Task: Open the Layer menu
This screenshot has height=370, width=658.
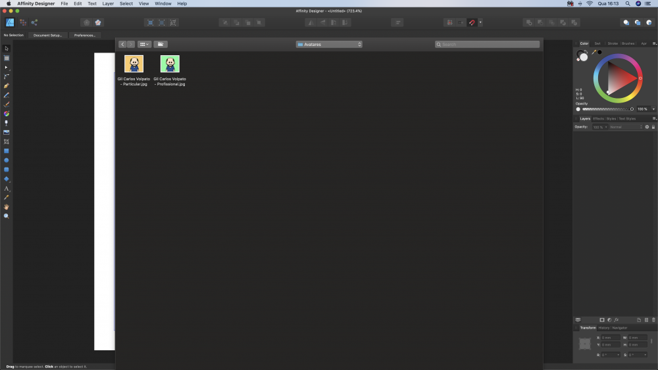Action: click(108, 3)
